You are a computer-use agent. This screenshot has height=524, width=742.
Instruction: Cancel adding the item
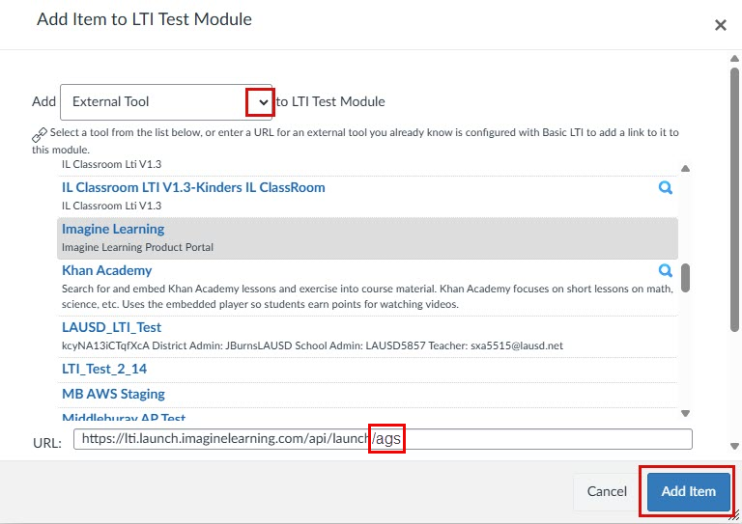pos(607,492)
